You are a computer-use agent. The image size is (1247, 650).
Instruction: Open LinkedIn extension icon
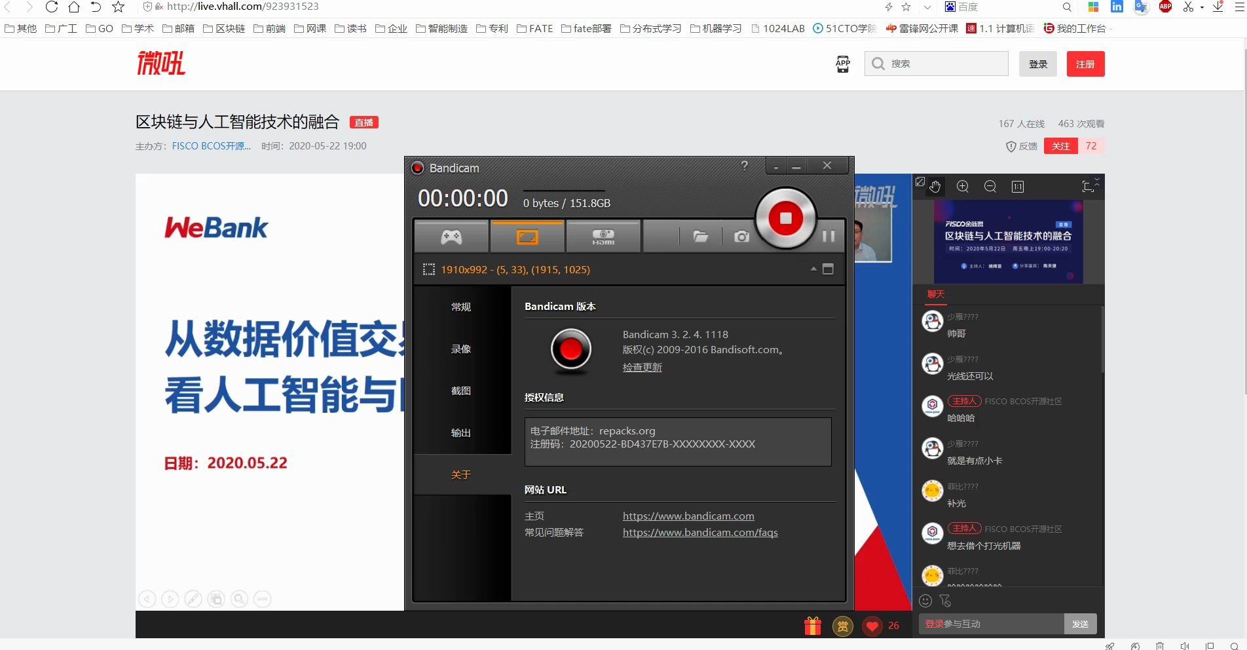pos(1117,7)
